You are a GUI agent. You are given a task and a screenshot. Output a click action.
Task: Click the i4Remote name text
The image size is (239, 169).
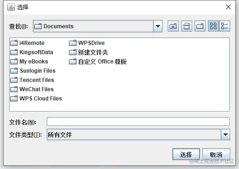pyautogui.click(x=32, y=43)
